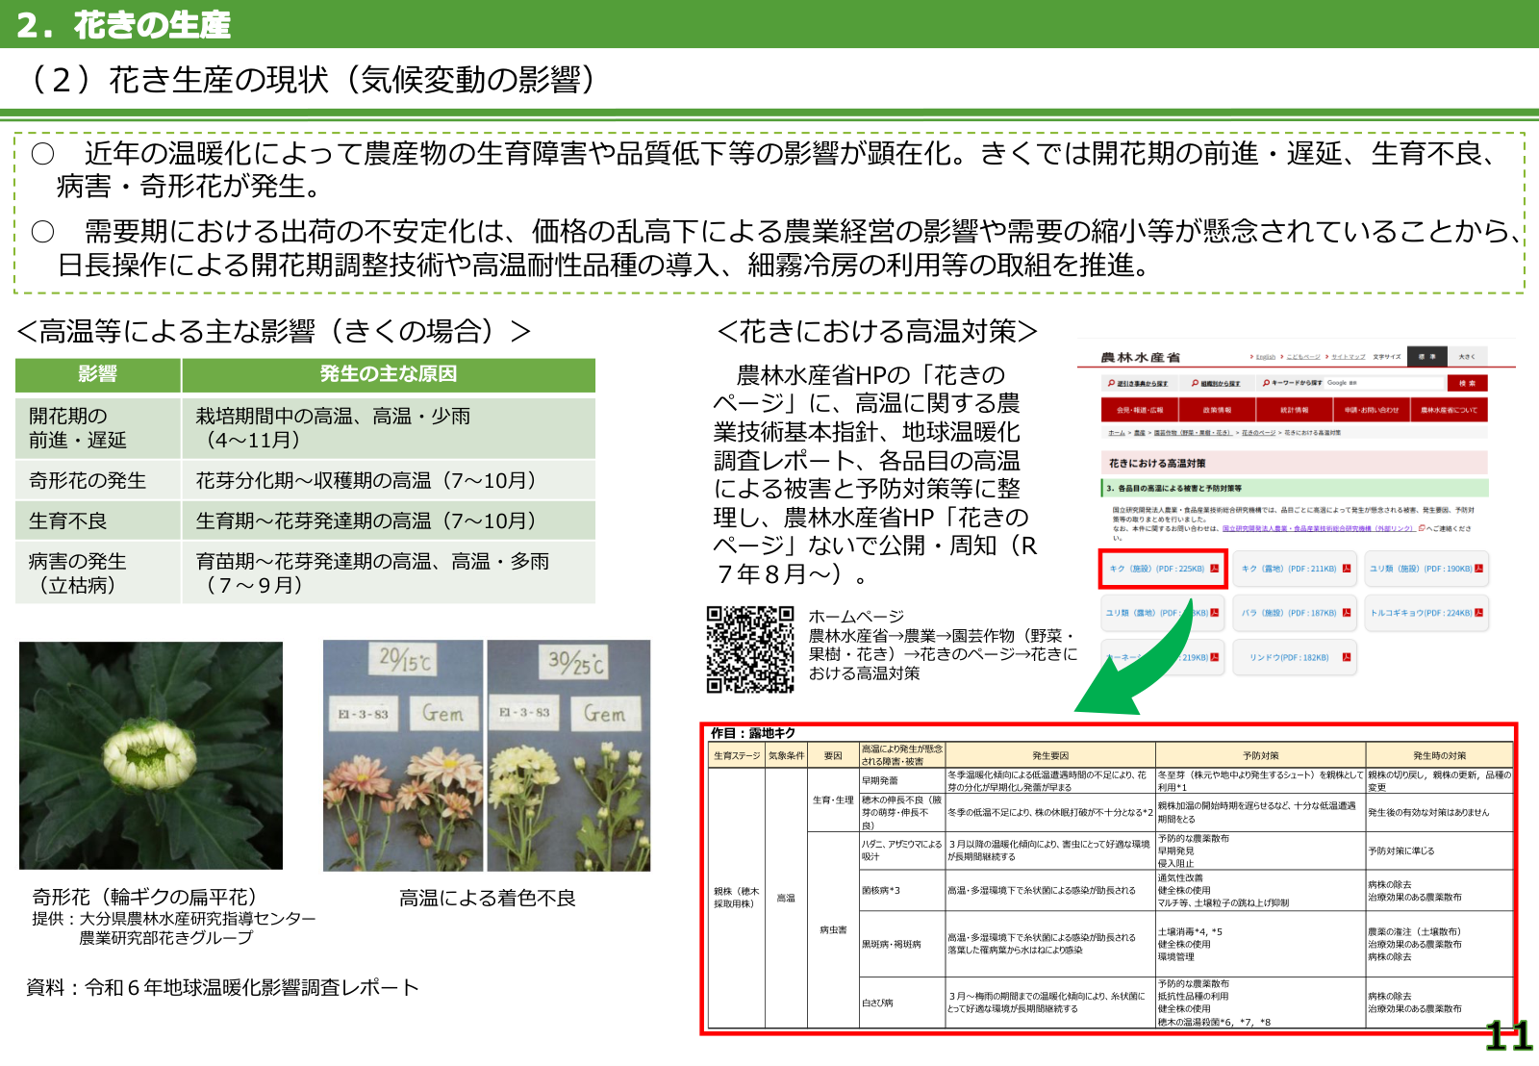This screenshot has width=1539, height=1066.
Task: Click the QR code for the homepage
Action: [750, 649]
